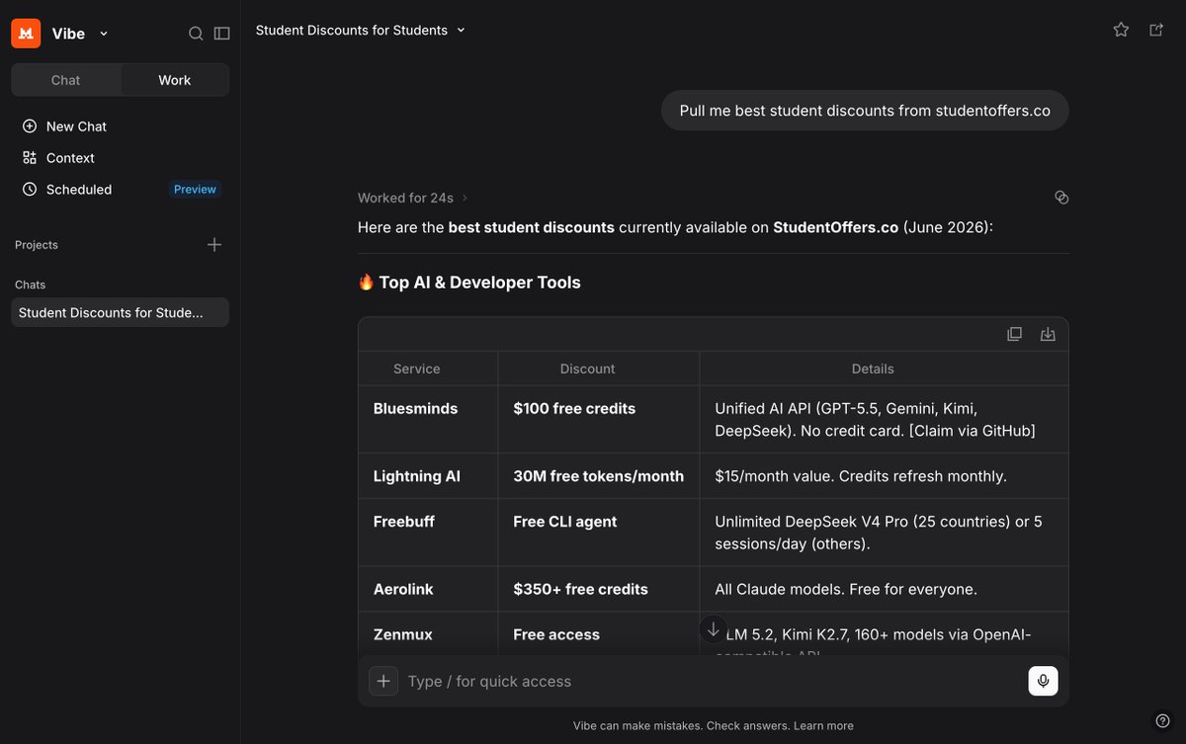Select the Bluesminds table cell
Viewport: 1186px width, 744px height.
point(428,419)
